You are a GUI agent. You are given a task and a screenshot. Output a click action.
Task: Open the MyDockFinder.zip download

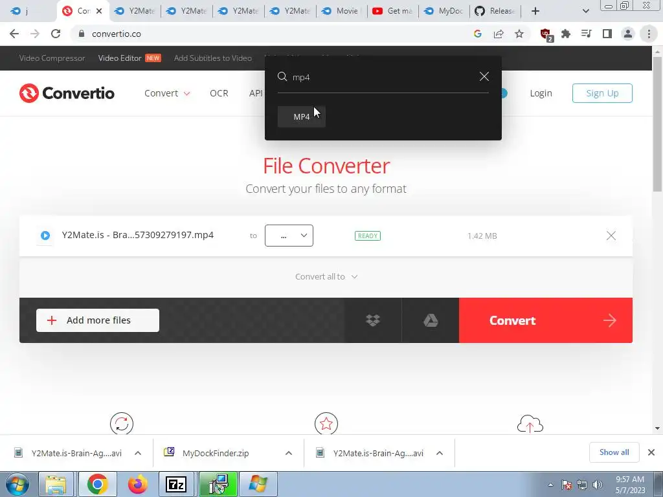(216, 453)
